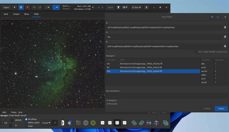Click the green concentric circles icon
The height and width of the screenshot is (132, 229).
tap(93, 123)
